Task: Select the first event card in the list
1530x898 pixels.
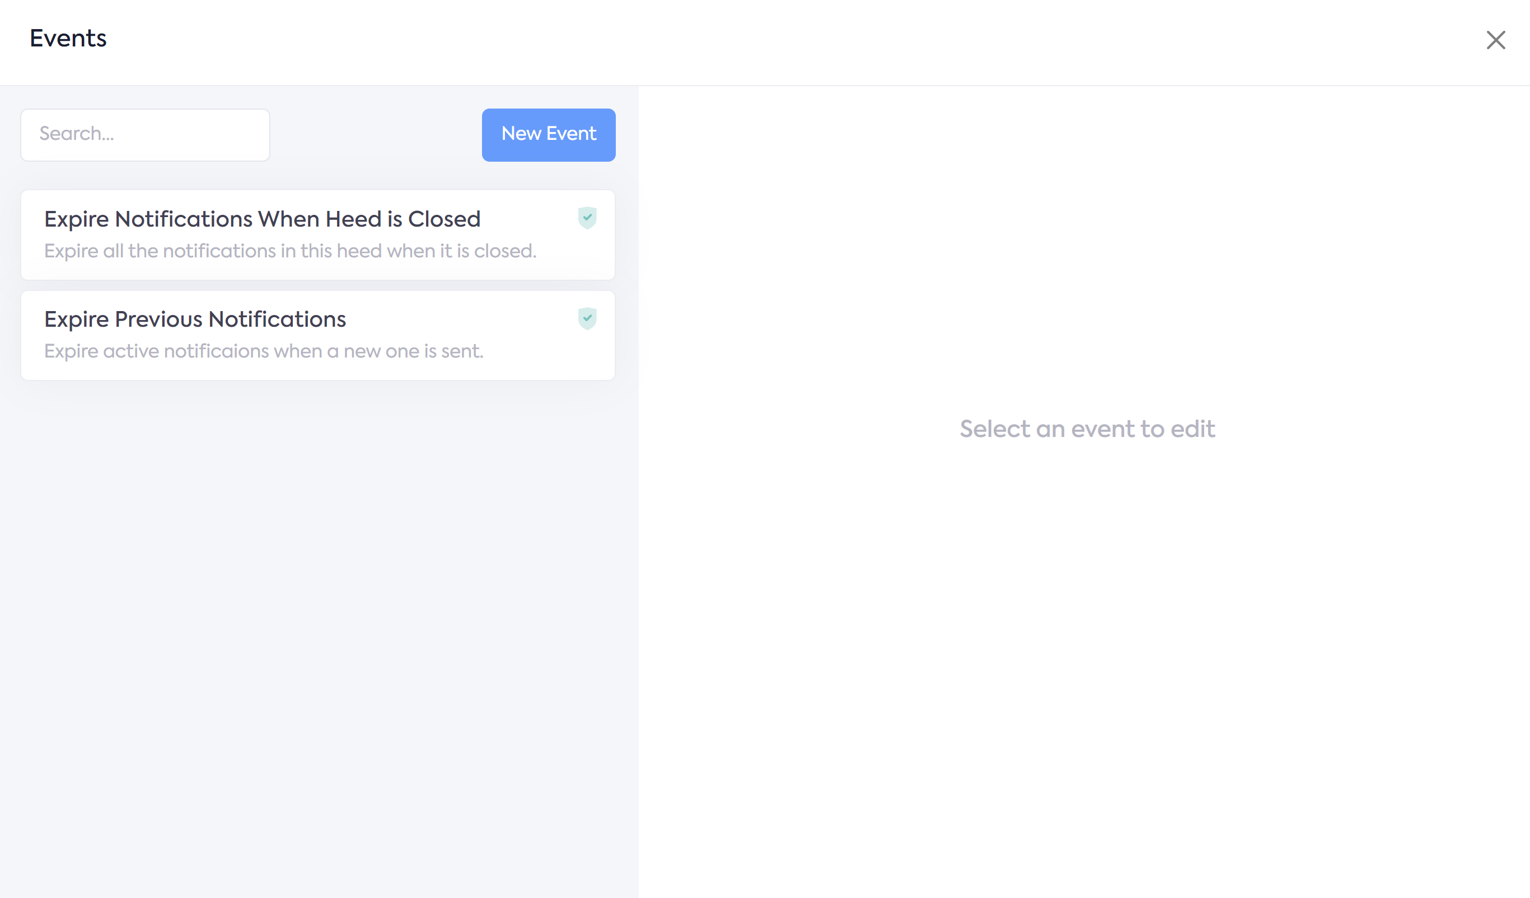Action: 317,236
